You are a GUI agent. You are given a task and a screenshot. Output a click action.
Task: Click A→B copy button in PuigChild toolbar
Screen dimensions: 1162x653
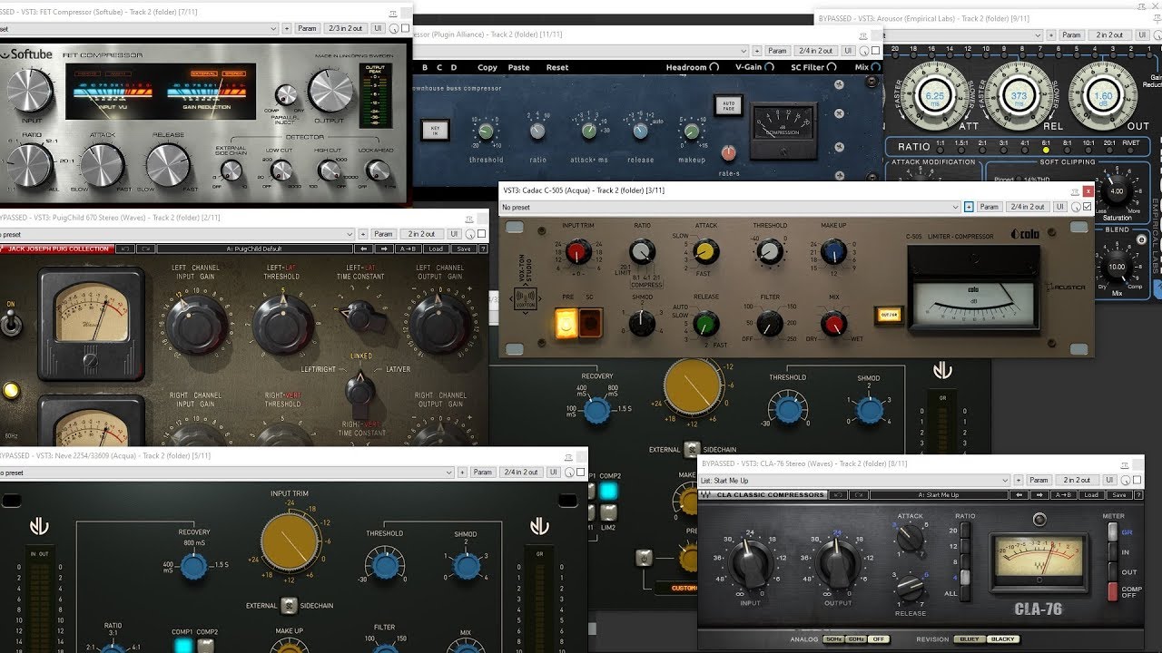(409, 249)
